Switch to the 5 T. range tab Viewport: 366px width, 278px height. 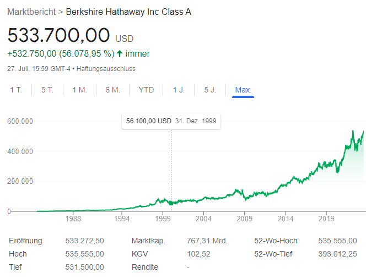click(47, 90)
